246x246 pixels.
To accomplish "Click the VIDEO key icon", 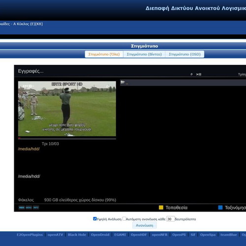I will pos(22,208).
